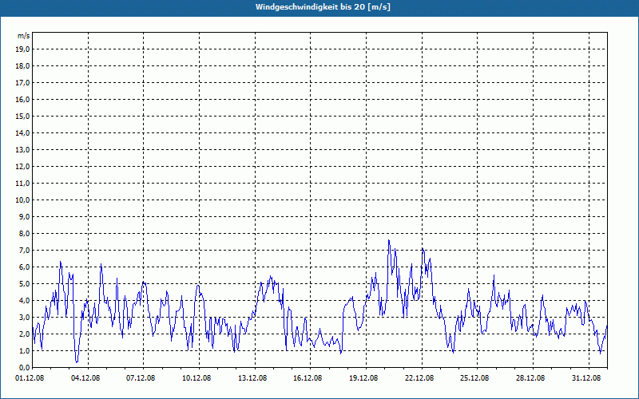Select the '8,0' y-axis value
This screenshot has height=399, width=639.
click(24, 233)
